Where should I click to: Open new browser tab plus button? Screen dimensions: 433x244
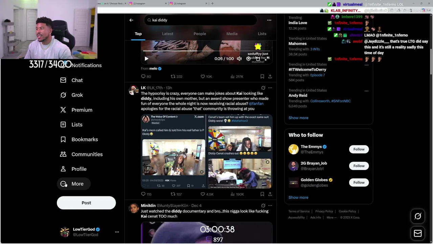[212, 3]
